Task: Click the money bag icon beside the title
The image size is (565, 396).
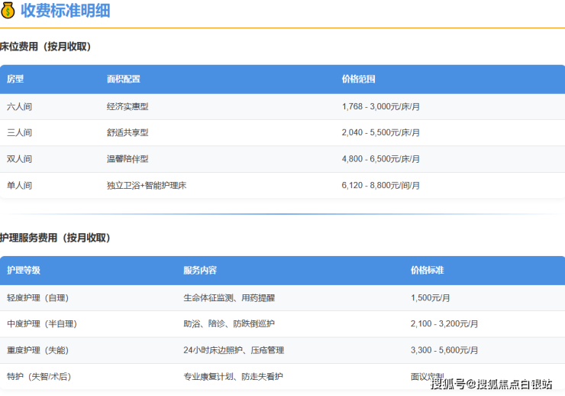Action: (x=8, y=11)
